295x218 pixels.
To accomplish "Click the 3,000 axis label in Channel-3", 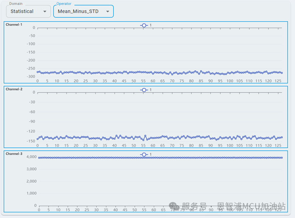I will click(31, 169).
